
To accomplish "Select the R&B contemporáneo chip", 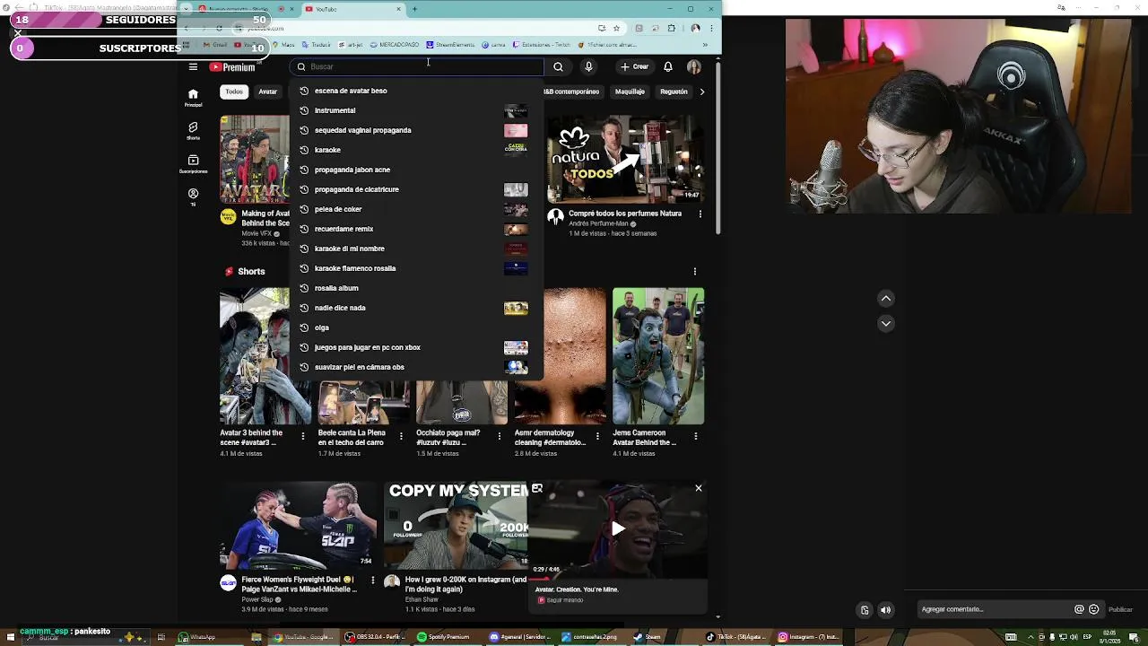I will pos(571,92).
